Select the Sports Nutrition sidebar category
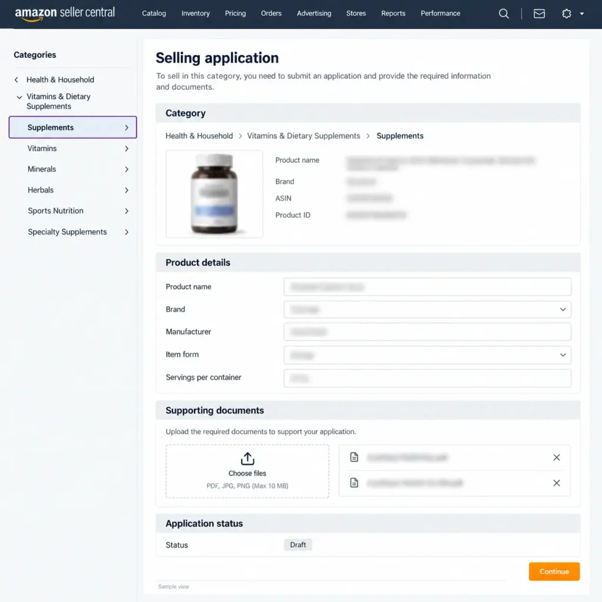The height and width of the screenshot is (602, 602). pyautogui.click(x=55, y=211)
